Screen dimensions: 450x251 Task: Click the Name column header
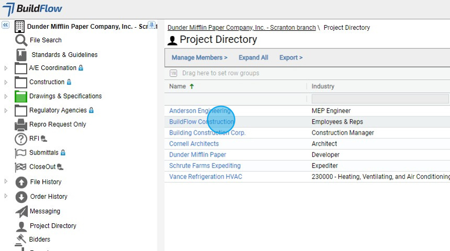pos(177,86)
